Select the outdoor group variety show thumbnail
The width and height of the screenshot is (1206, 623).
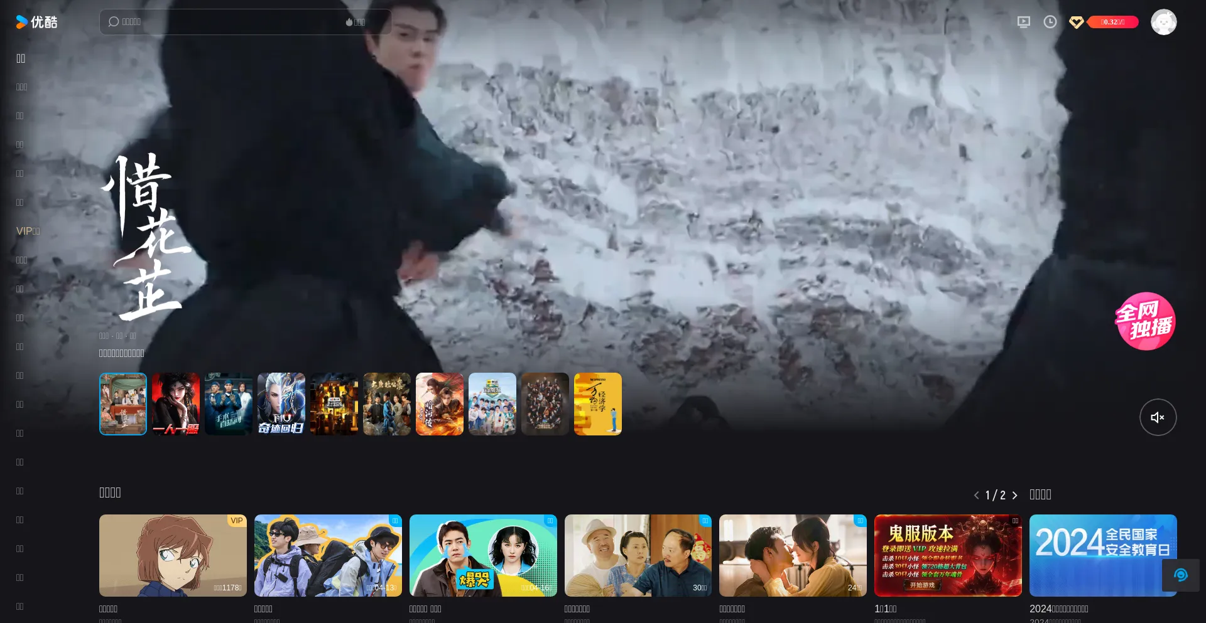492,404
